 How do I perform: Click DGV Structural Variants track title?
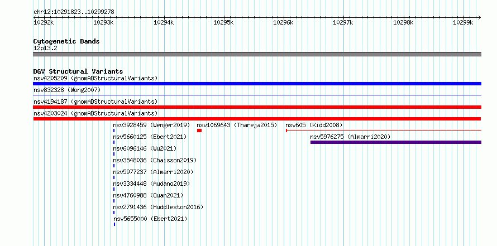[78, 71]
